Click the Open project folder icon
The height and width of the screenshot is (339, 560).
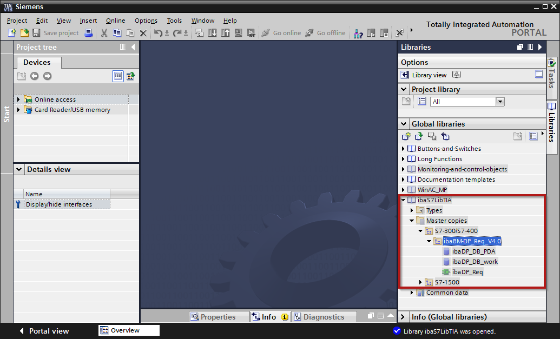(24, 33)
